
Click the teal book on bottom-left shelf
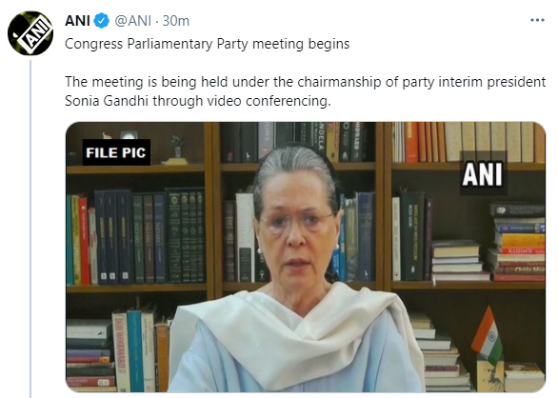point(135,350)
